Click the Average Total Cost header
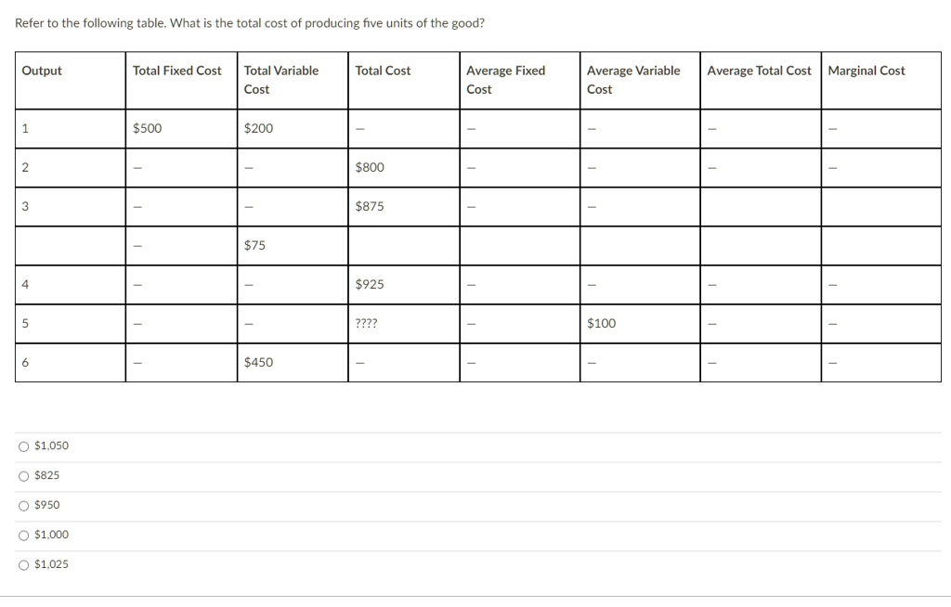Image resolution: width=951 pixels, height=607 pixels. [x=759, y=71]
